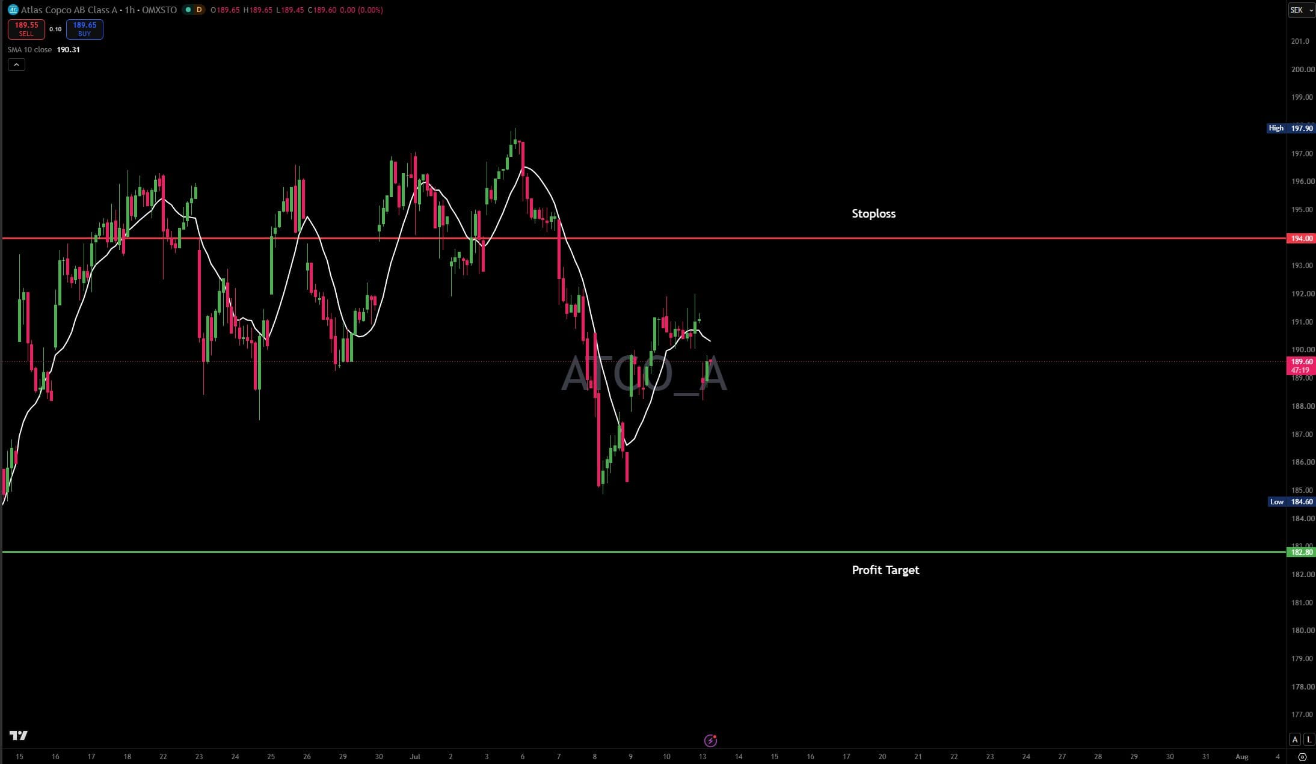Click the current price label 189.60
This screenshot has height=764, width=1316.
[1300, 362]
